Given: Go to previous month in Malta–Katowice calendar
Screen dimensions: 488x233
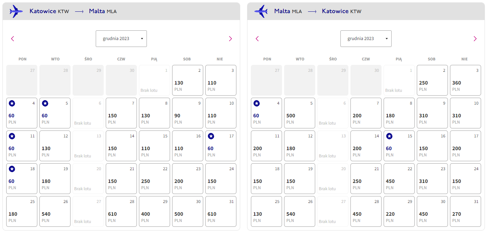Looking at the screenshot, I should 257,39.
